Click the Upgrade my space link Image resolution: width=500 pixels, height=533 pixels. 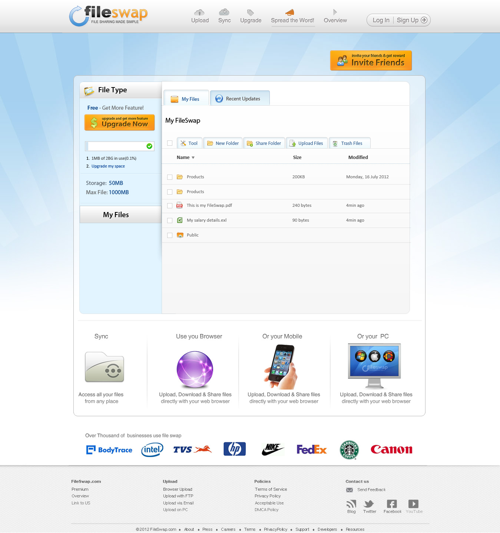[108, 166]
